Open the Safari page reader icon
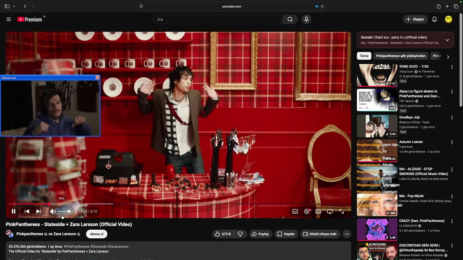Screen dimensions: 463x260 click(141, 6)
